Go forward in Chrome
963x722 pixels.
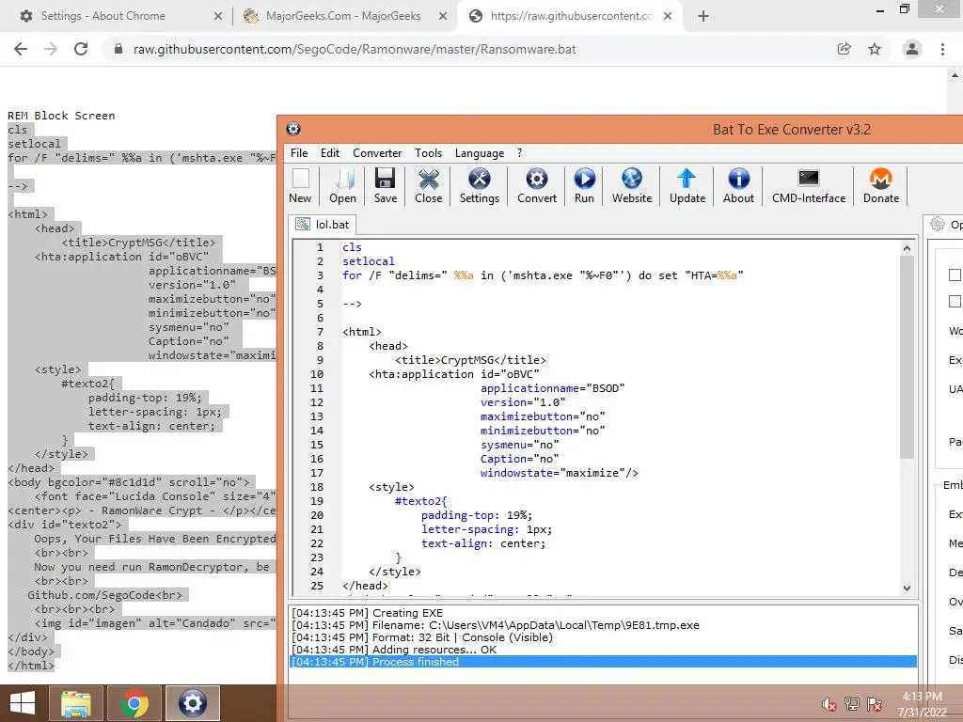[51, 49]
